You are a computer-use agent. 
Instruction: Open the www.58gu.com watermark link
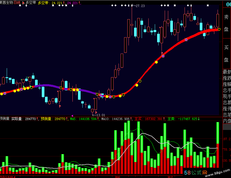217,173
